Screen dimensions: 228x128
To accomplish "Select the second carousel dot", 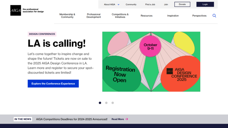I will click(x=106, y=103).
